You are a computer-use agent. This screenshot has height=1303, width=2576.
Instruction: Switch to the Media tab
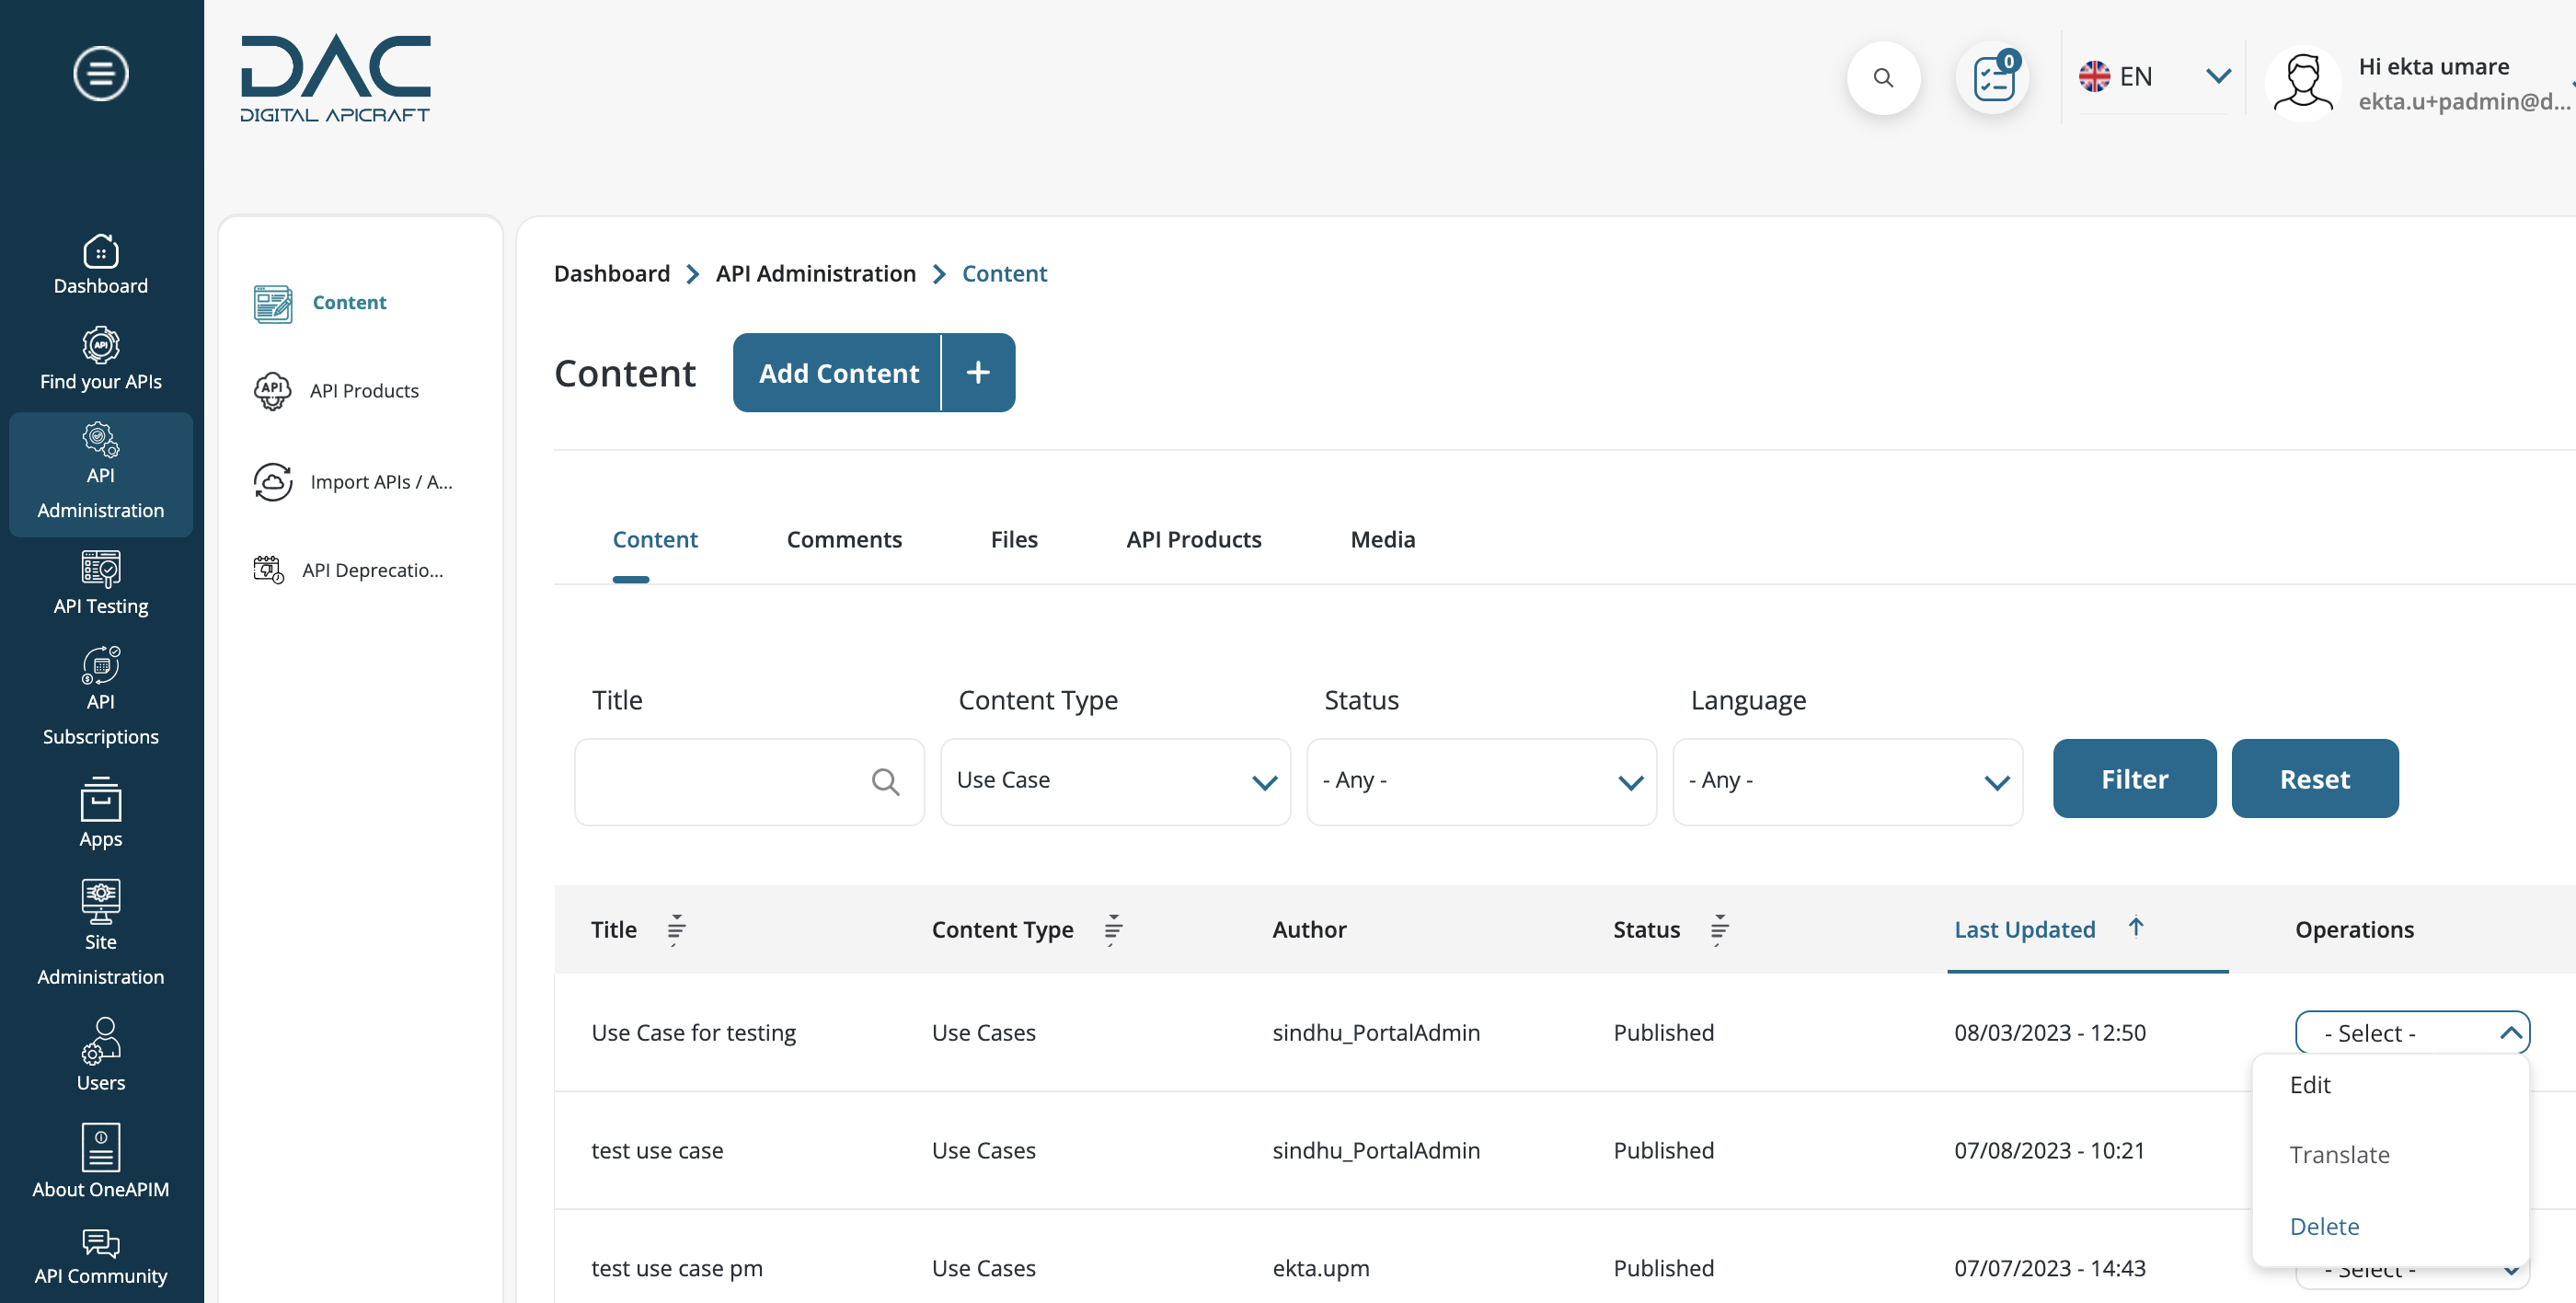1382,536
